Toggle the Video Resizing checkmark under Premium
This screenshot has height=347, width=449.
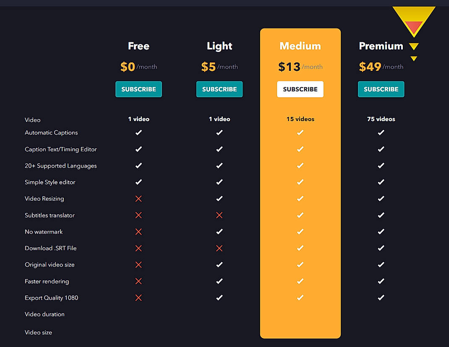[381, 198]
